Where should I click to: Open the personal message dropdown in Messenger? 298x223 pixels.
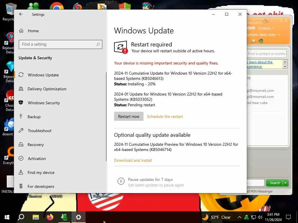tap(279, 35)
